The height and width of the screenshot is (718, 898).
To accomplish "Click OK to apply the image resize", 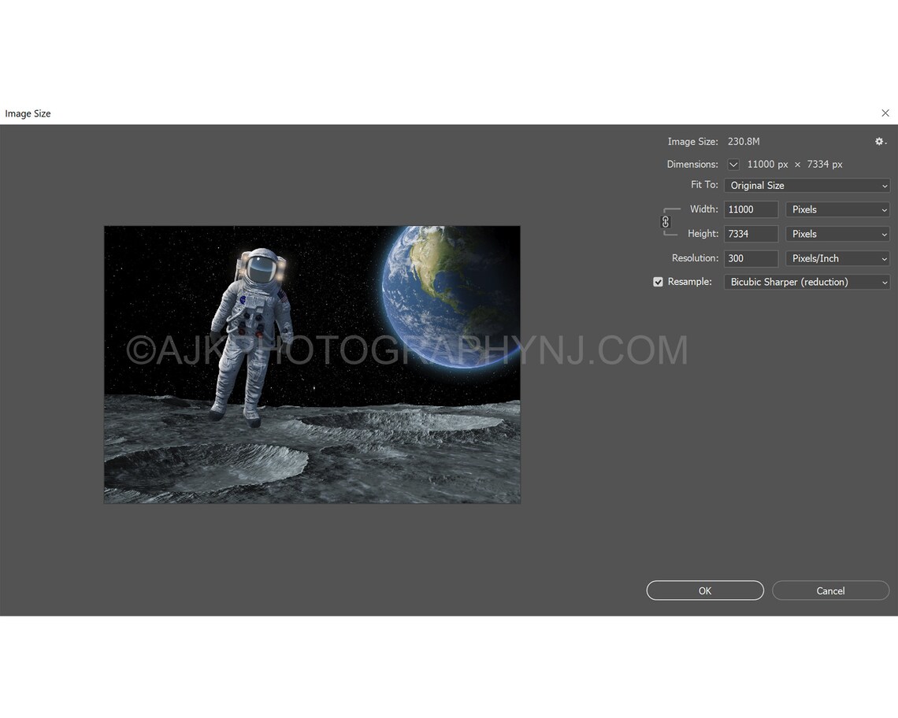I will click(x=704, y=590).
